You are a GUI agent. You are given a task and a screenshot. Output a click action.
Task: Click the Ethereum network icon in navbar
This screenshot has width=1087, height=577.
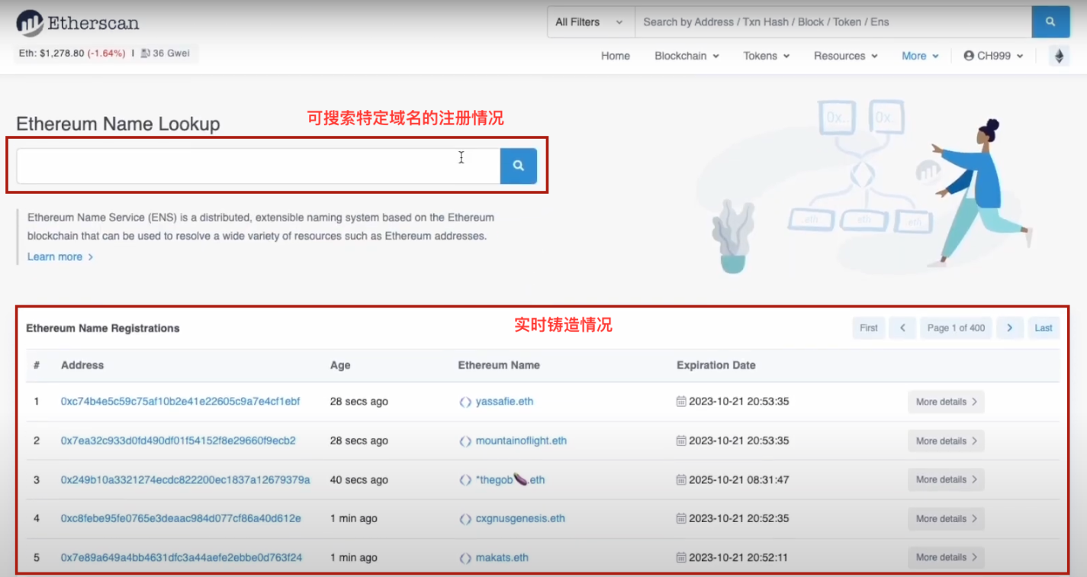coord(1059,56)
